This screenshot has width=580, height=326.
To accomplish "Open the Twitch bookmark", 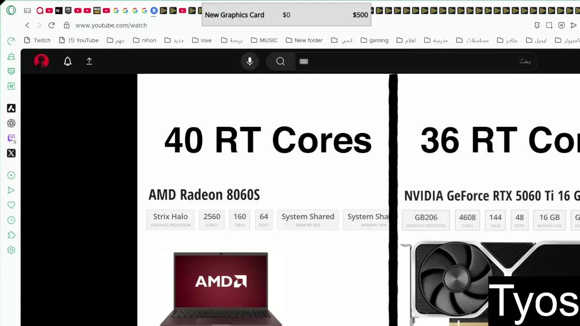I will 37,40.
